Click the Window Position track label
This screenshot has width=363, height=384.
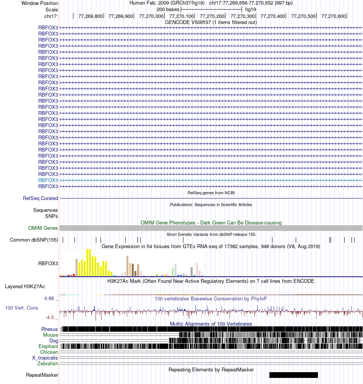[x=40, y=3]
